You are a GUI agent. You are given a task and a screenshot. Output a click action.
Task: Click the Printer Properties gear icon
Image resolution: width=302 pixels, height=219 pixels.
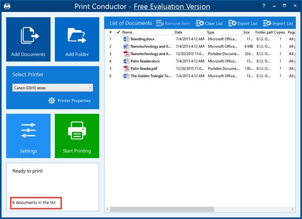point(52,101)
